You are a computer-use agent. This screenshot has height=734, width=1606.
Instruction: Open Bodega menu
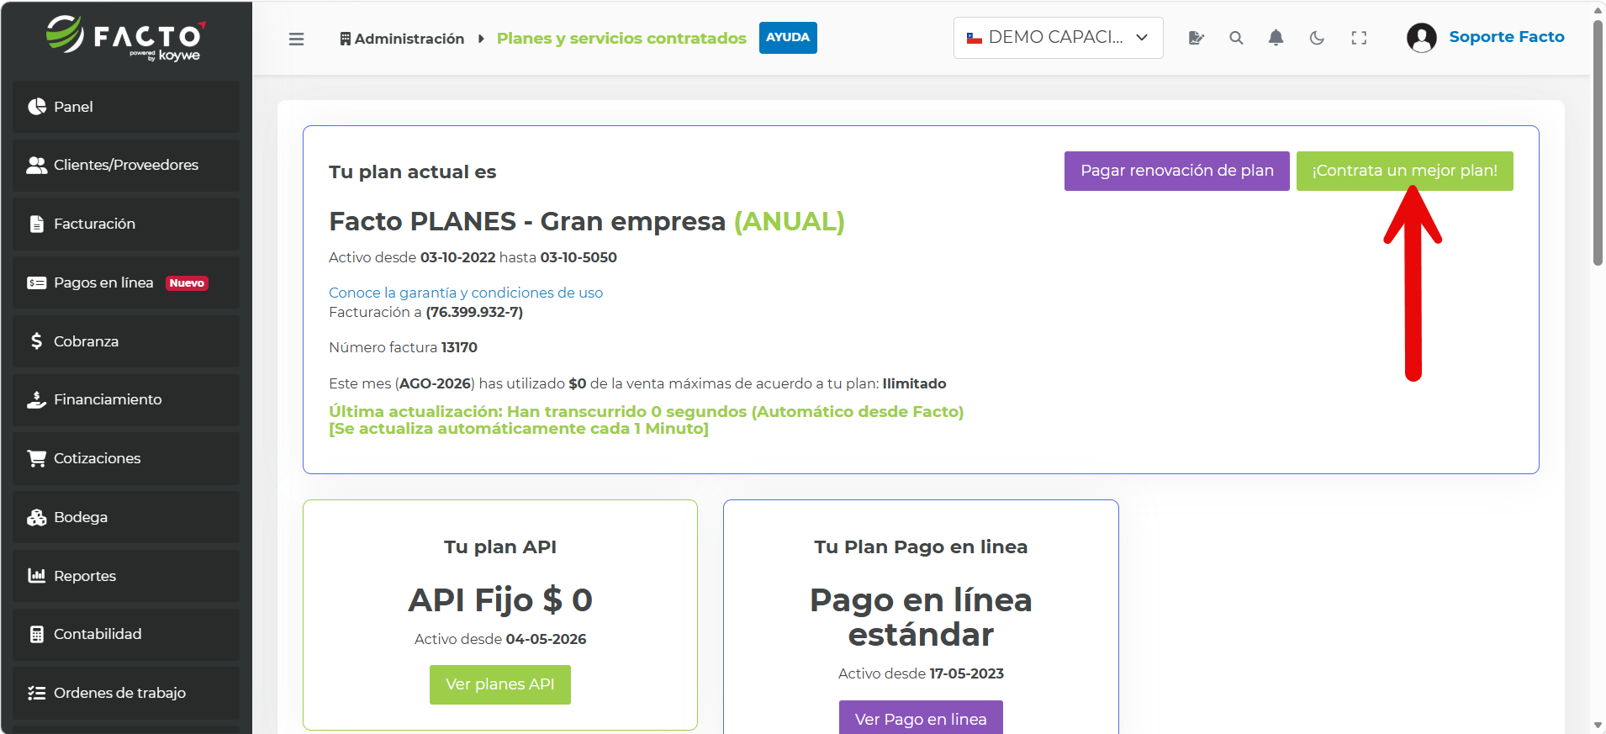tap(126, 517)
